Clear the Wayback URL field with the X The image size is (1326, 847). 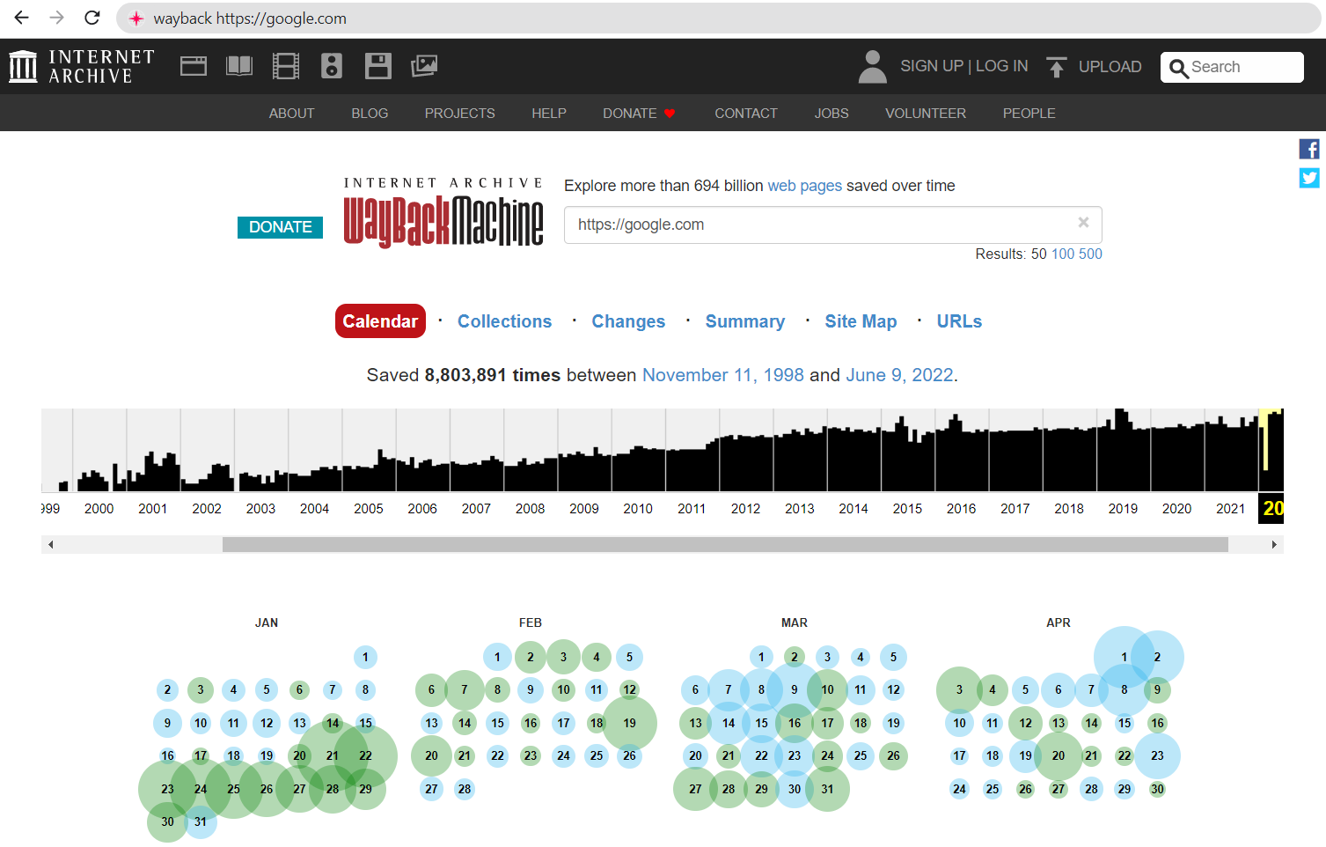pos(1084,223)
